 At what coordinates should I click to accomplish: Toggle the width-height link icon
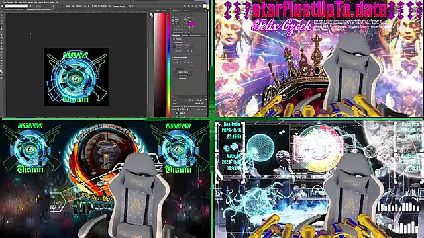click(x=174, y=46)
